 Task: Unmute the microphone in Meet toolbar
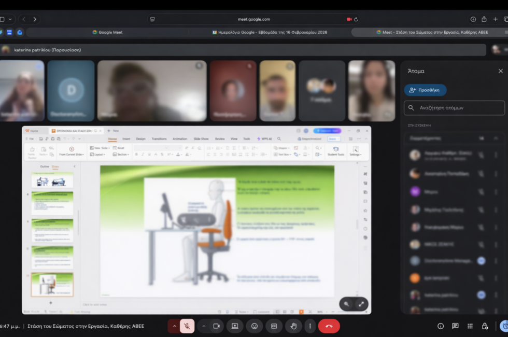187,326
